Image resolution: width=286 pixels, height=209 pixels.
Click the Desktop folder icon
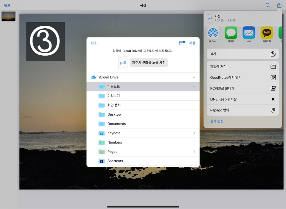tap(102, 114)
